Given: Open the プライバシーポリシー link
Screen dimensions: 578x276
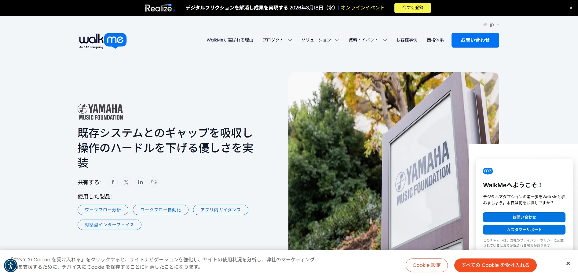Looking at the screenshot, I should [536, 240].
